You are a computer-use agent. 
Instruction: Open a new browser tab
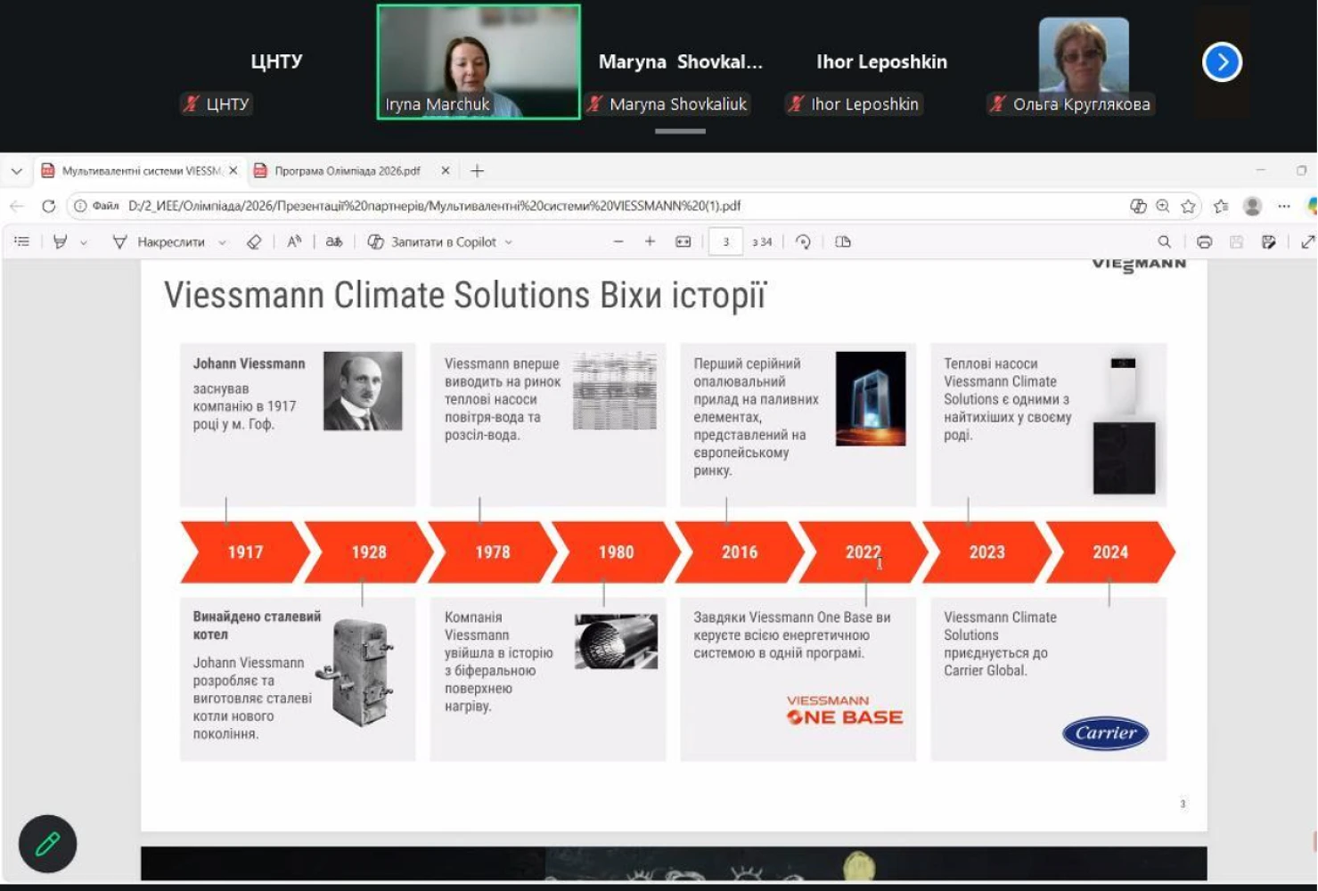pyautogui.click(x=477, y=170)
